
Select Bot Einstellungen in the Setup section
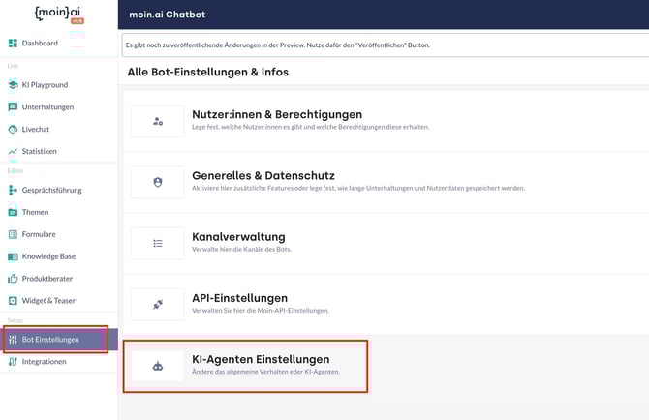tap(51, 340)
